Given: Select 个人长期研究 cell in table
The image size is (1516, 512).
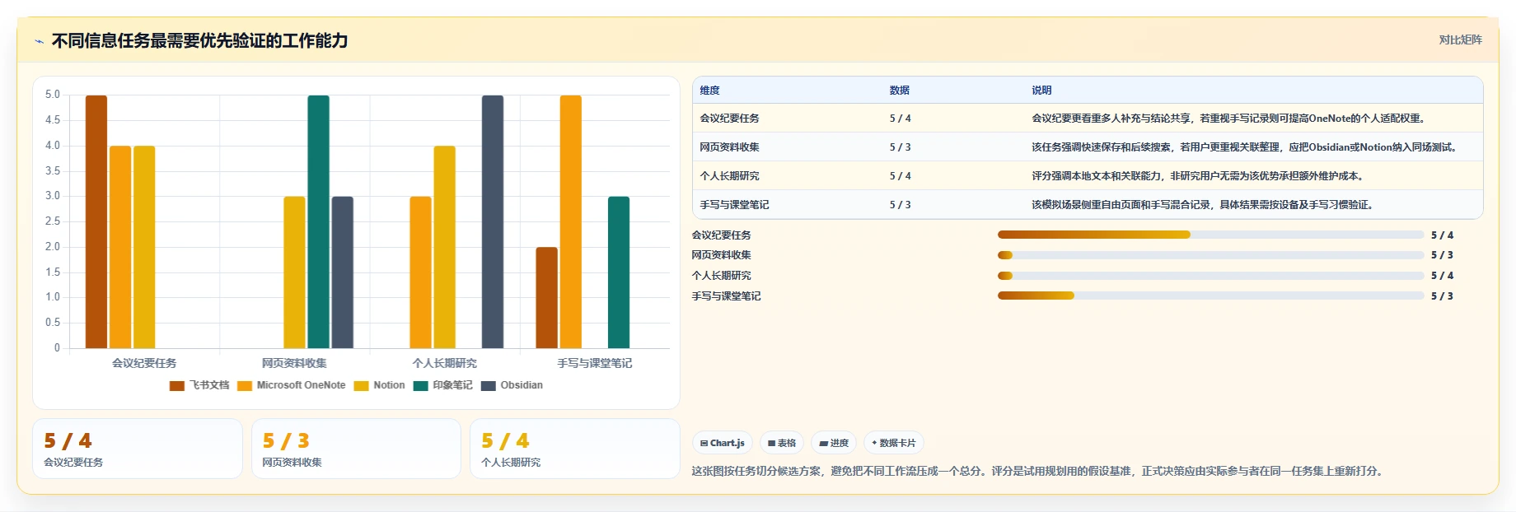Looking at the screenshot, I should 730,176.
